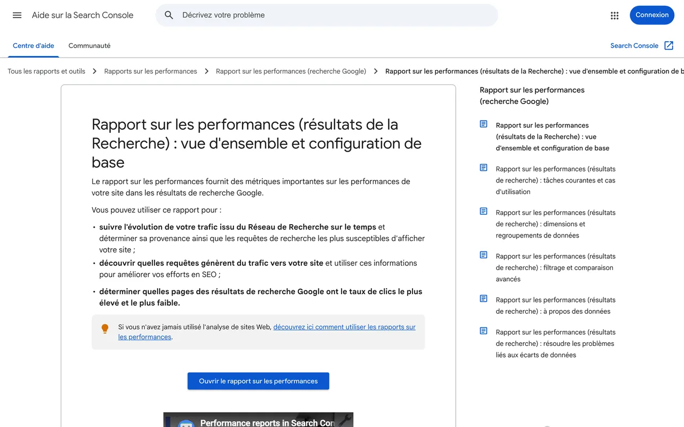Open the Google apps grid
Screen dimensions: 684x427
click(x=615, y=15)
